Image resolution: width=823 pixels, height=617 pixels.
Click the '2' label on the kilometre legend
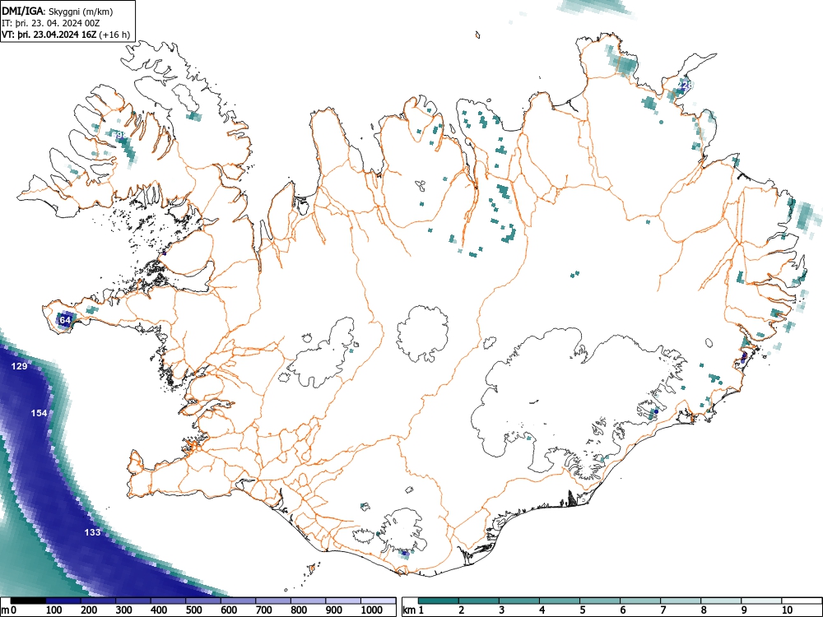tap(462, 610)
